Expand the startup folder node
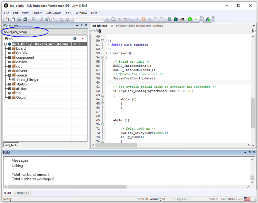Screen dimensions: 258x203 coord(10,84)
